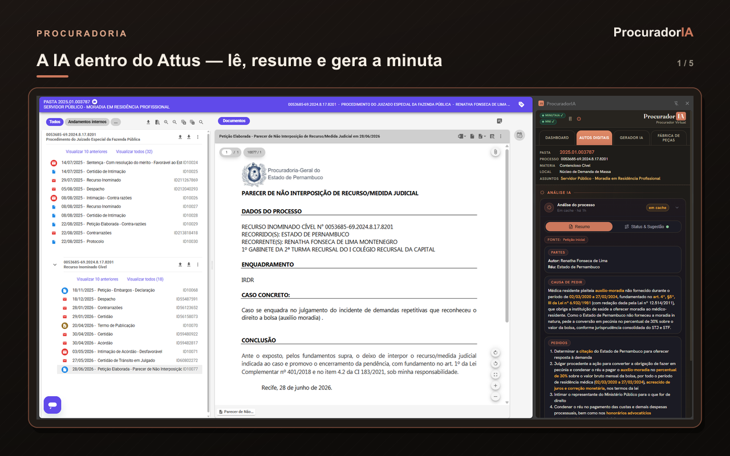Open the GERADOR IA tab
Screen dimensions: 730x456
point(631,137)
